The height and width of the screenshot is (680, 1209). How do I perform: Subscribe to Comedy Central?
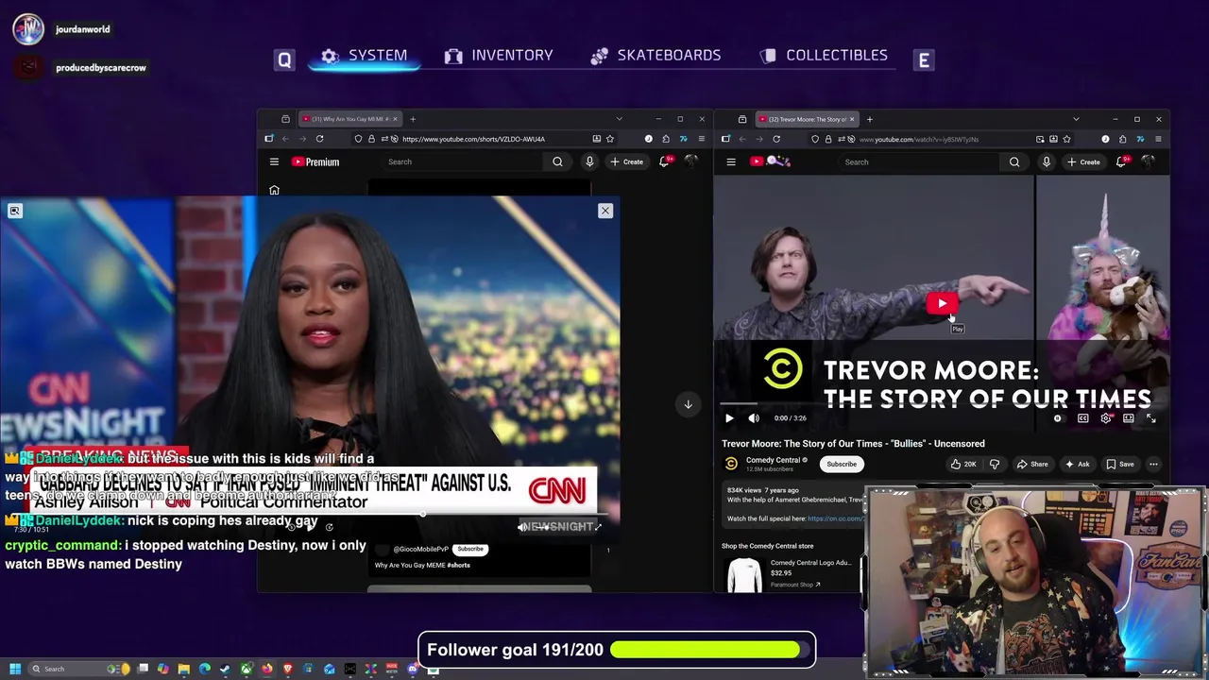click(x=842, y=464)
